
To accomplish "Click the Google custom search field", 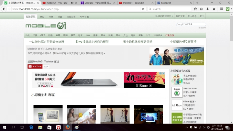I will click(x=191, y=24).
